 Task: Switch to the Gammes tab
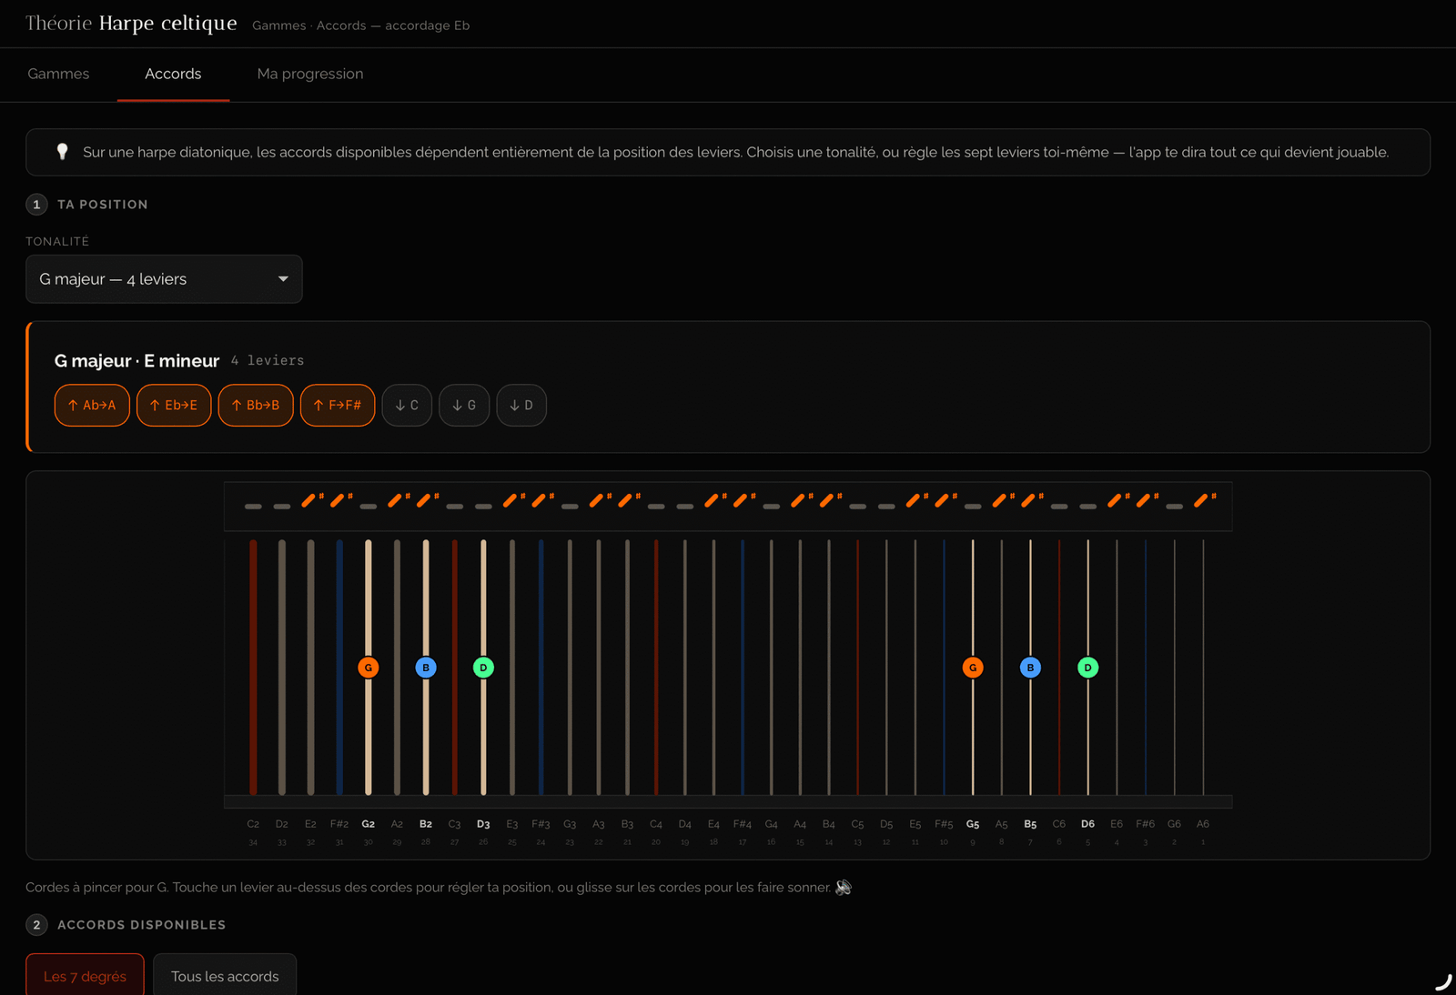(58, 74)
